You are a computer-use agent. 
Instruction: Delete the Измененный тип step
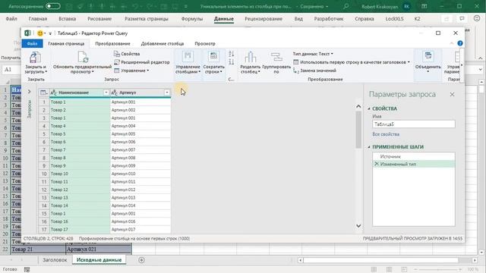coord(377,164)
